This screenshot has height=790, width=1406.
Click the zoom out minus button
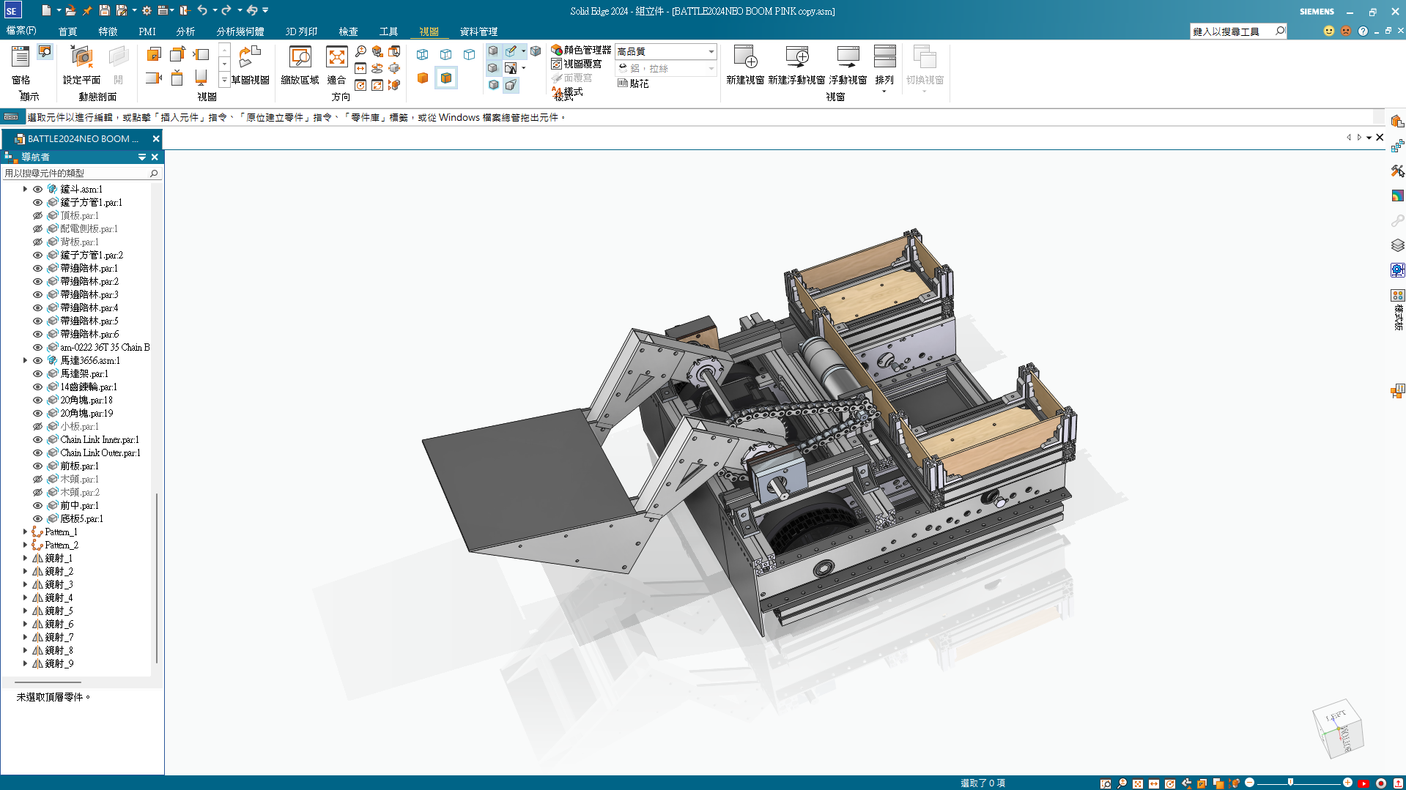pos(1250,783)
